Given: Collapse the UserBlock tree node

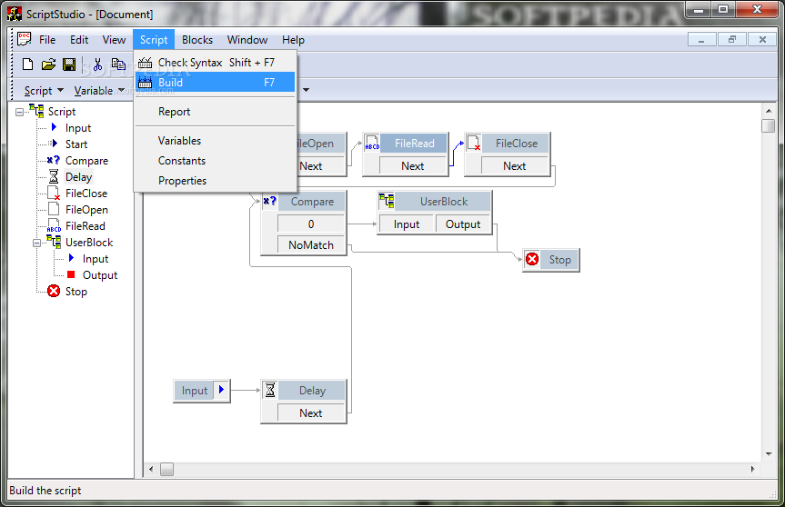Looking at the screenshot, I should (x=36, y=243).
